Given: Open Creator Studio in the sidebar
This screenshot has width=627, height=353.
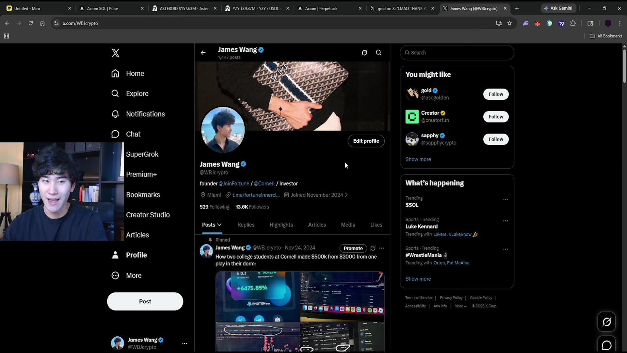Looking at the screenshot, I should click(x=148, y=215).
